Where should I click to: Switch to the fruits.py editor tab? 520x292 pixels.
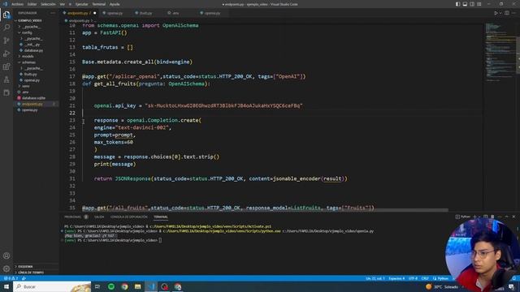145,13
